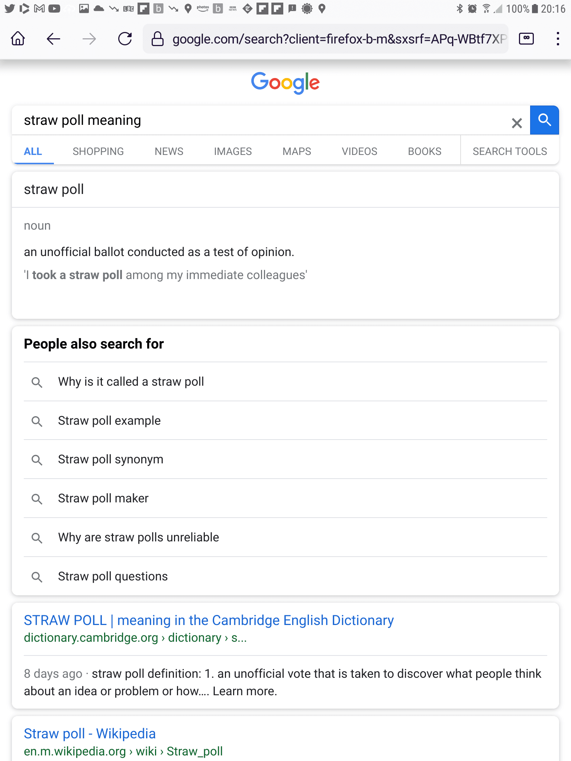This screenshot has height=761, width=571.
Task: Click the Google logo
Action: pyautogui.click(x=285, y=82)
